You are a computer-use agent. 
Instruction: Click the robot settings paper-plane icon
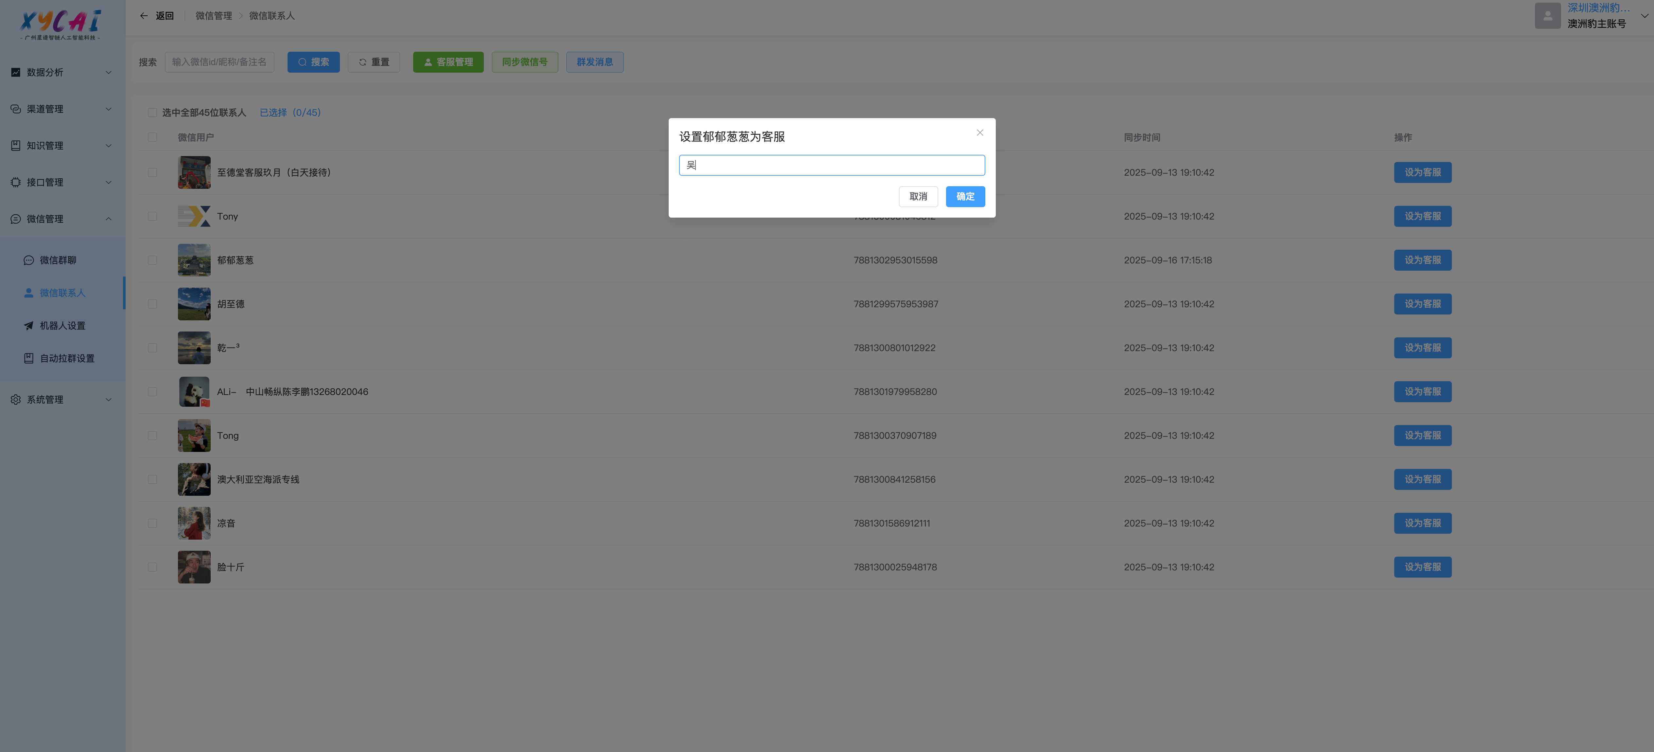pos(29,326)
